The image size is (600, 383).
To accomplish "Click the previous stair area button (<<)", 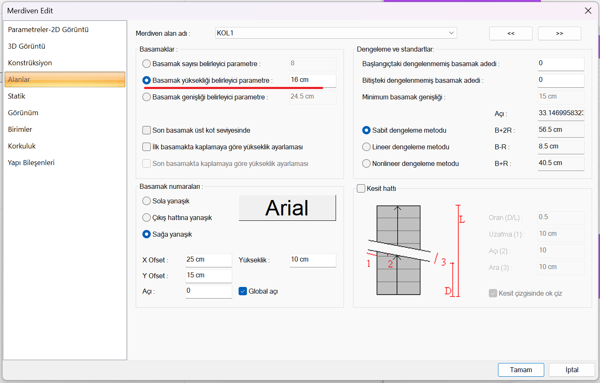I will pos(510,33).
